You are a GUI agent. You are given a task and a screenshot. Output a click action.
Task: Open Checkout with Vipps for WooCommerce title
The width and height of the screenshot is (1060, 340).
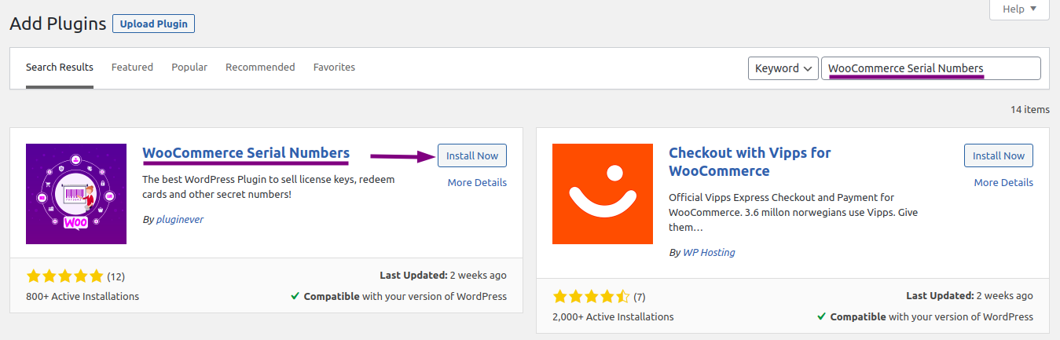(750, 162)
